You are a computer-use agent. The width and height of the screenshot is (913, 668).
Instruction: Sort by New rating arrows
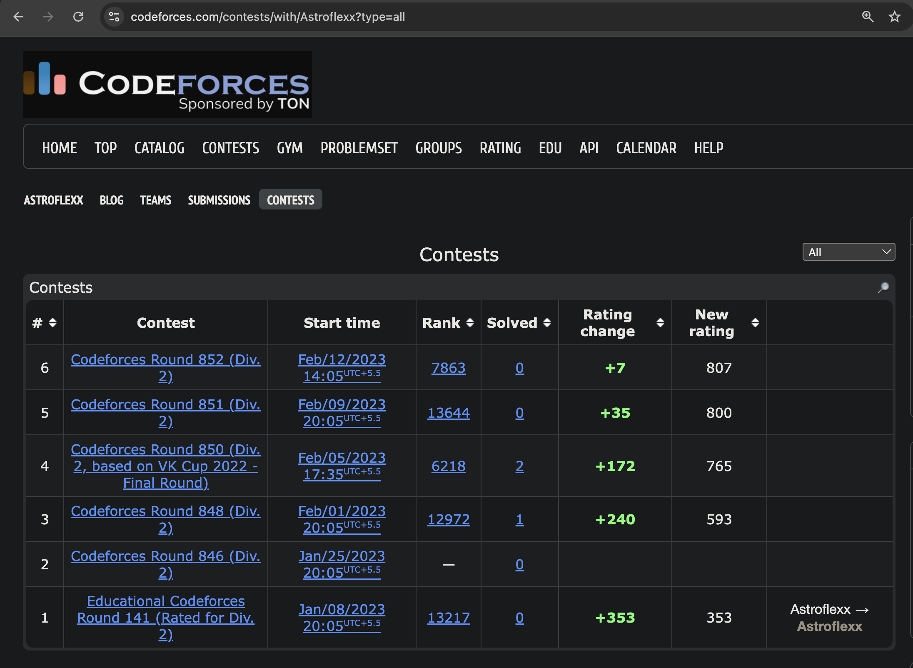(x=755, y=323)
